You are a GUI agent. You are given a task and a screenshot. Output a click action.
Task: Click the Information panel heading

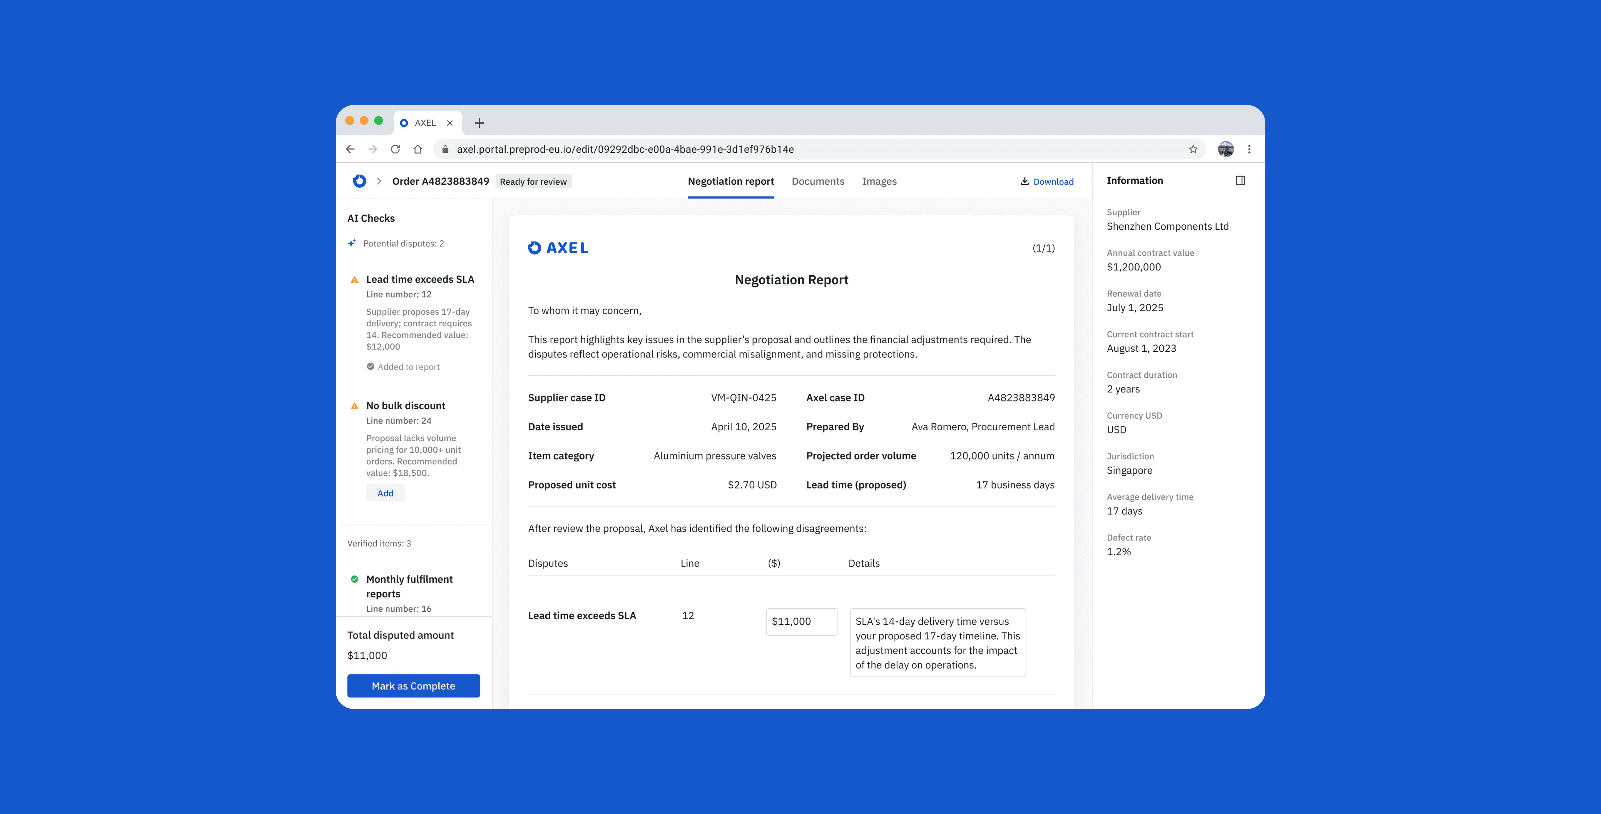[1135, 180]
